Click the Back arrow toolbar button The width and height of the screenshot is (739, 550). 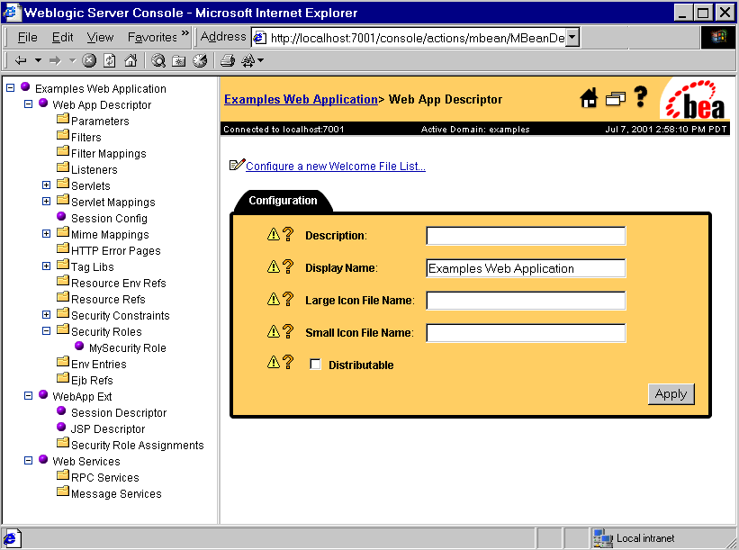pos(21,60)
